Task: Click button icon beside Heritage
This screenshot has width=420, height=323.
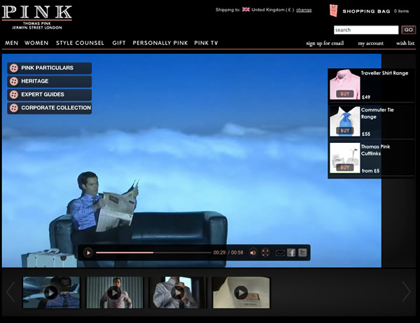Action: (14, 81)
